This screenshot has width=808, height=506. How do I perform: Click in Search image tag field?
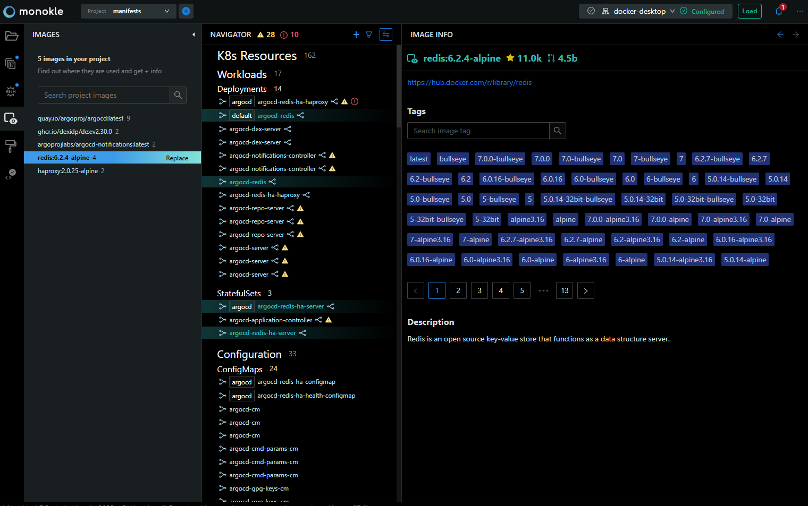[x=478, y=131]
